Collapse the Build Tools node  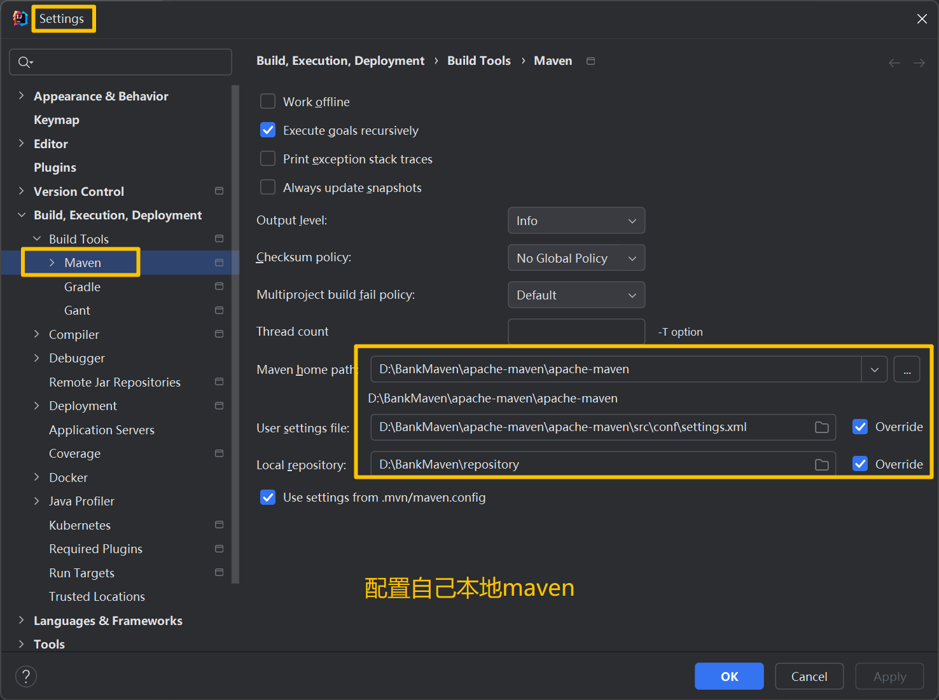point(36,238)
